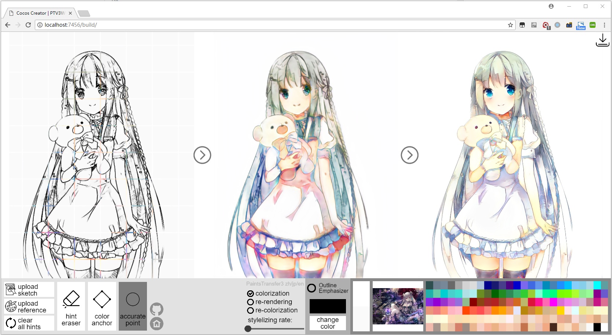The image size is (612, 335).
Task: Click the reference image thumbnail
Action: pyautogui.click(x=398, y=306)
